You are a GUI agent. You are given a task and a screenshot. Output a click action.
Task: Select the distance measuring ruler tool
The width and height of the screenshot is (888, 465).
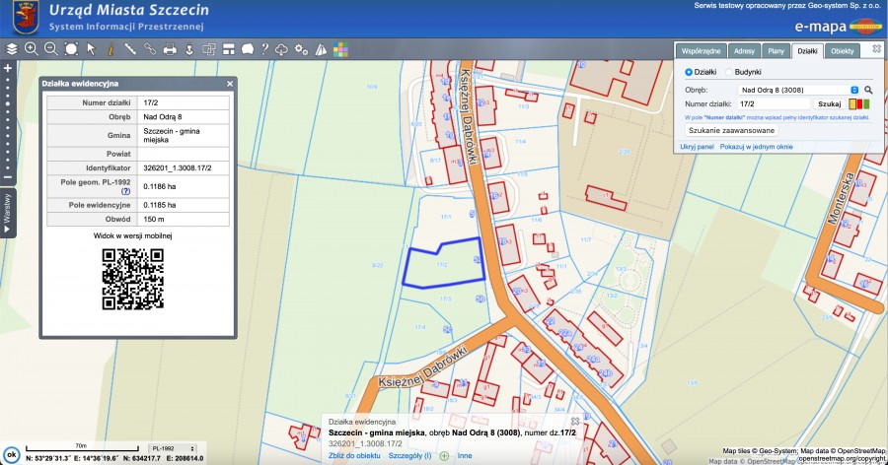point(130,48)
